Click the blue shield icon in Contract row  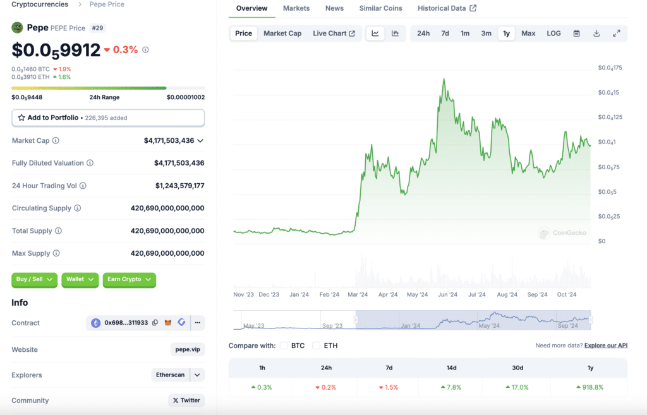tap(181, 322)
